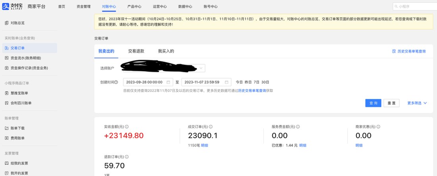Click info icon beside 成交订单(元)
The width and height of the screenshot is (437, 176).
click(211, 127)
